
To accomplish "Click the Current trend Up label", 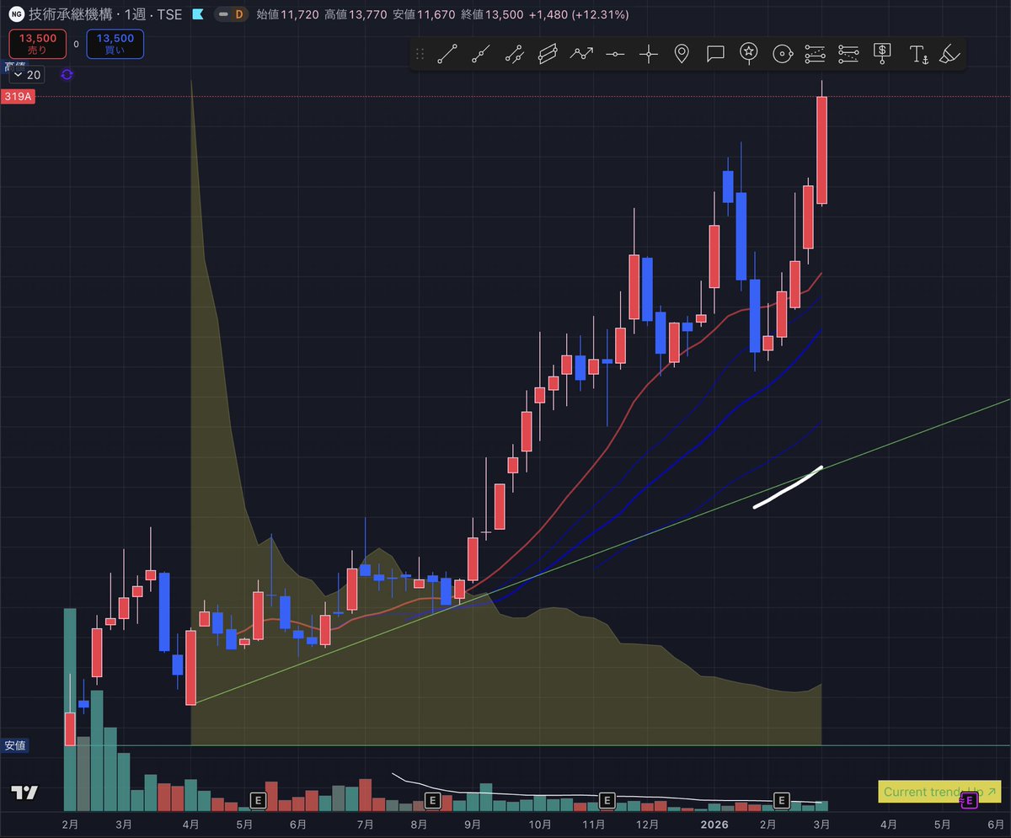I will pyautogui.click(x=939, y=793).
